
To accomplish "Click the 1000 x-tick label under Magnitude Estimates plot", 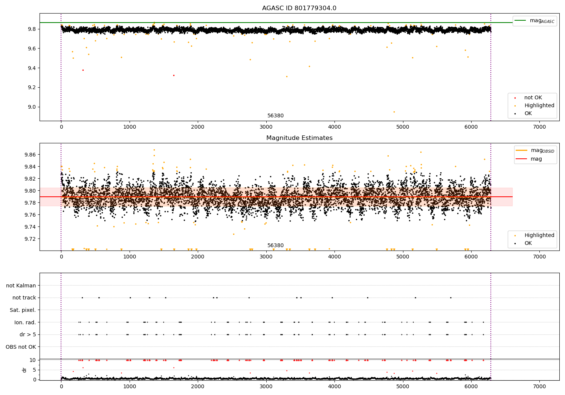I will coord(130,257).
